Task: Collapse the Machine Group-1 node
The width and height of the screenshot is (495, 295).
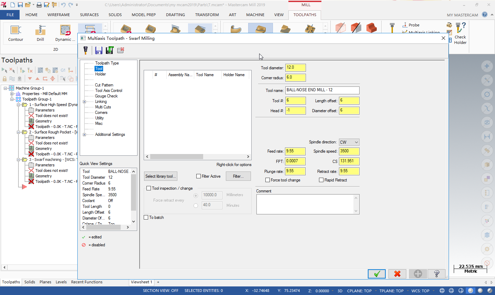Action: (5, 88)
